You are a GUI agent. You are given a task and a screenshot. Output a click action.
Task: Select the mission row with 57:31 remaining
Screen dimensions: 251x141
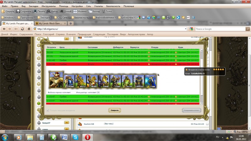(x=123, y=56)
